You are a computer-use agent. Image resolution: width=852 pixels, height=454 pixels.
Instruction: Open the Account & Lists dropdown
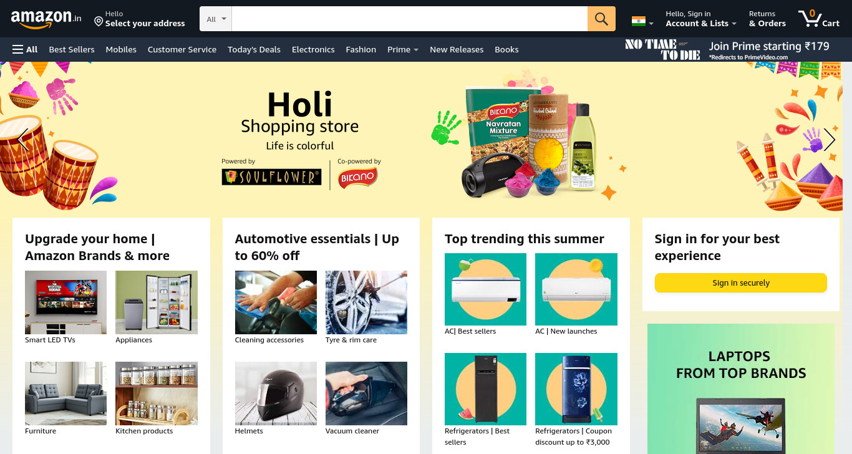pyautogui.click(x=701, y=19)
